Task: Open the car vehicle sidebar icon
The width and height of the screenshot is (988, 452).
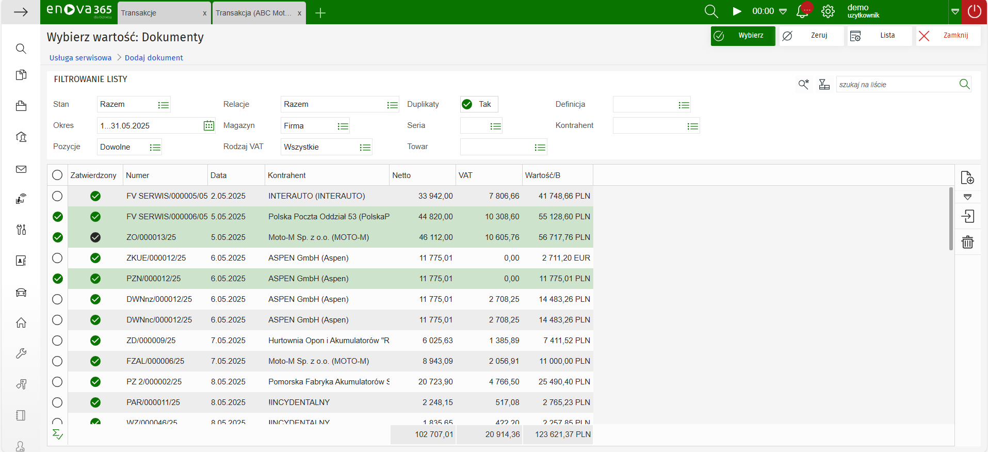Action: [21, 293]
